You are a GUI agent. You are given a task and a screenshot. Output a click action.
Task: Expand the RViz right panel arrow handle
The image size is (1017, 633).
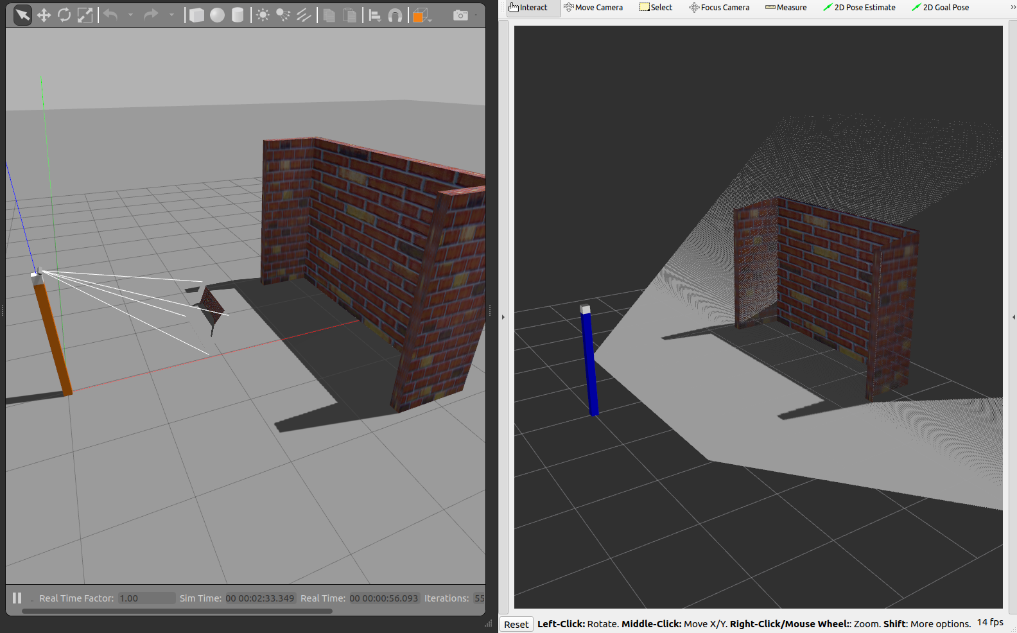pos(1014,317)
